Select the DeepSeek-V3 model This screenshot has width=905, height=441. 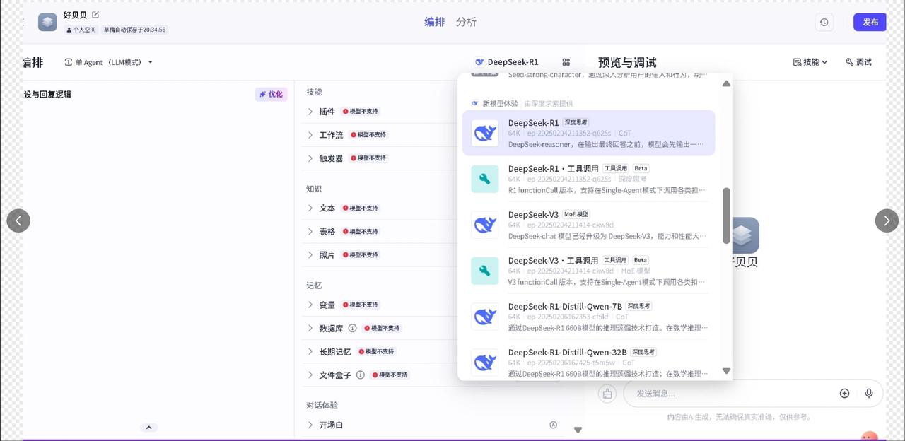click(x=588, y=225)
